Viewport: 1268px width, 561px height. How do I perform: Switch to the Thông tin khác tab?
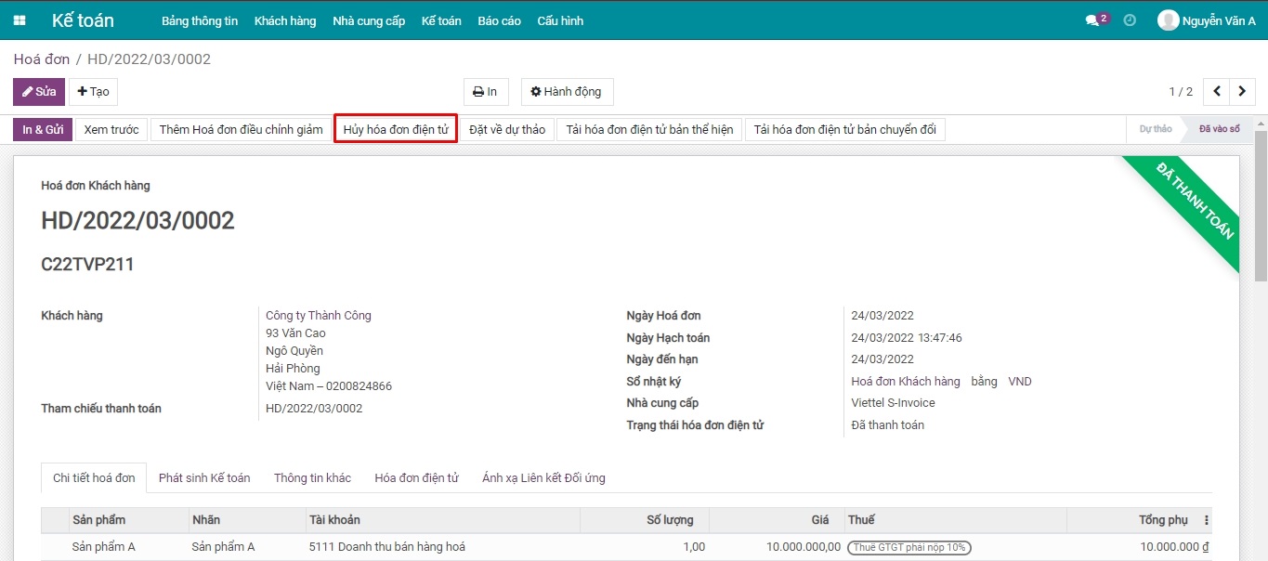[x=312, y=477]
